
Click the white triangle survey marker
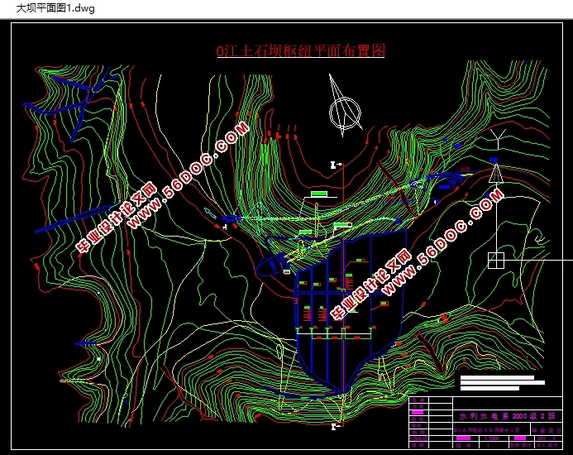(x=495, y=173)
